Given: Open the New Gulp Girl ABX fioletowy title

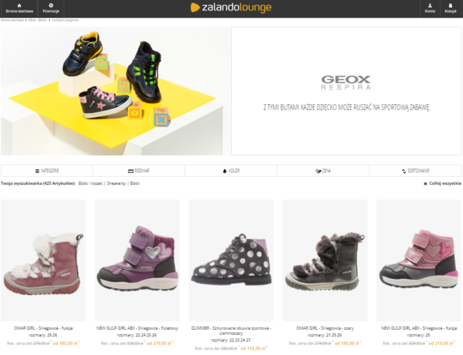Looking at the screenshot, I should 137,328.
